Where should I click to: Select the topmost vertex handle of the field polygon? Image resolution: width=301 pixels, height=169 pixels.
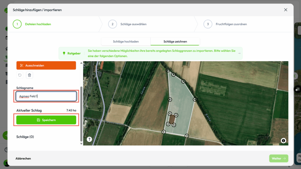[x=168, y=70]
